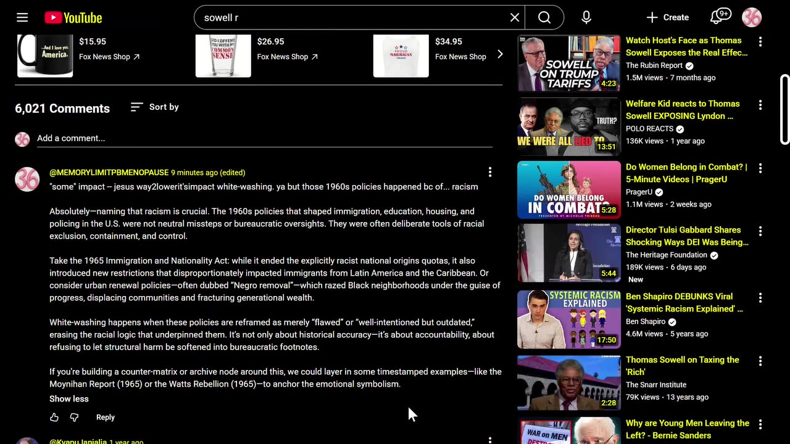Open more options for POLO REACTS video
This screenshot has width=790, height=444.
coord(760,105)
